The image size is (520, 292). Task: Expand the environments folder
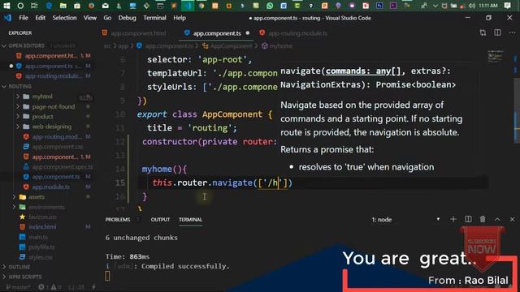point(14,208)
